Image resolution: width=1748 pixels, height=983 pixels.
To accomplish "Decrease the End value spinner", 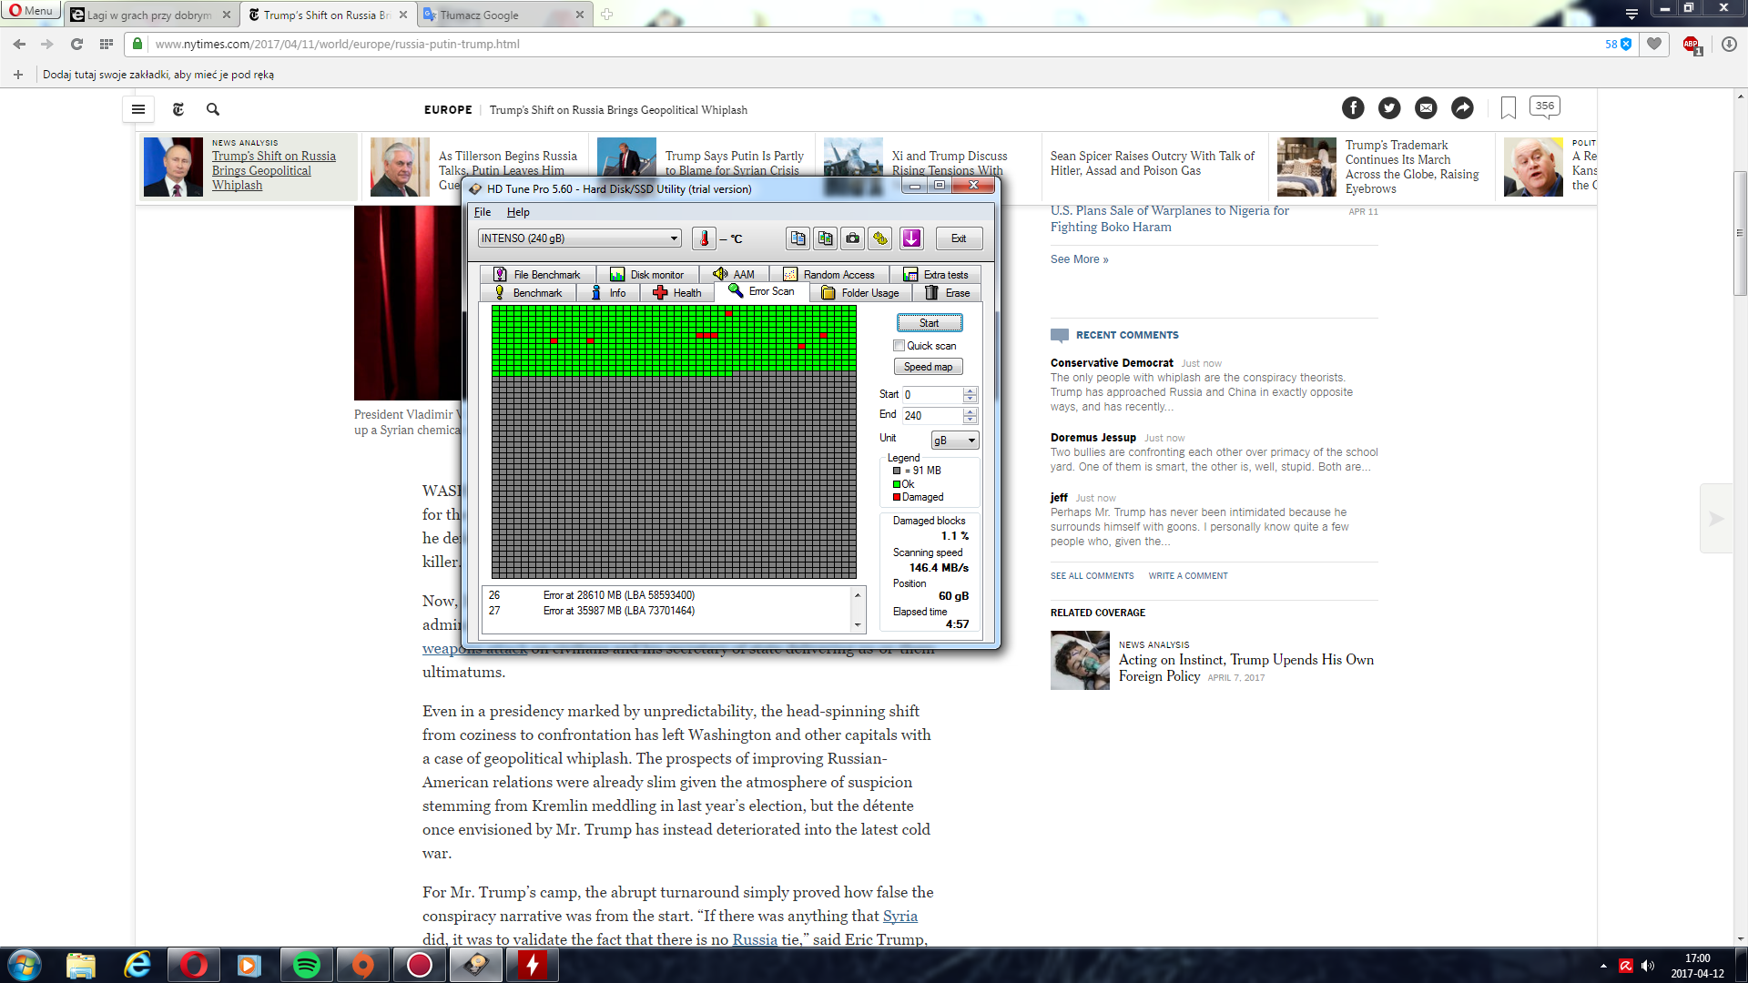I will [971, 420].
